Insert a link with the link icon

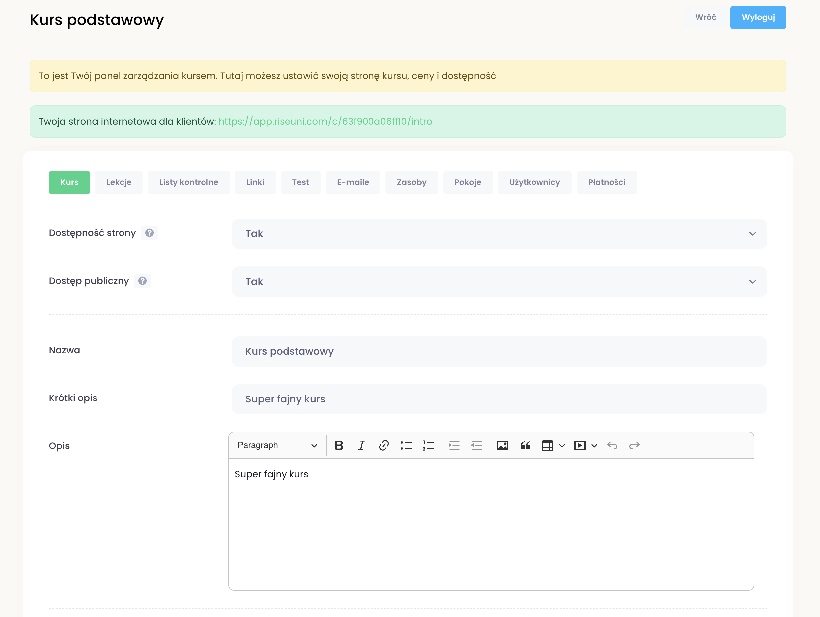[x=384, y=445]
